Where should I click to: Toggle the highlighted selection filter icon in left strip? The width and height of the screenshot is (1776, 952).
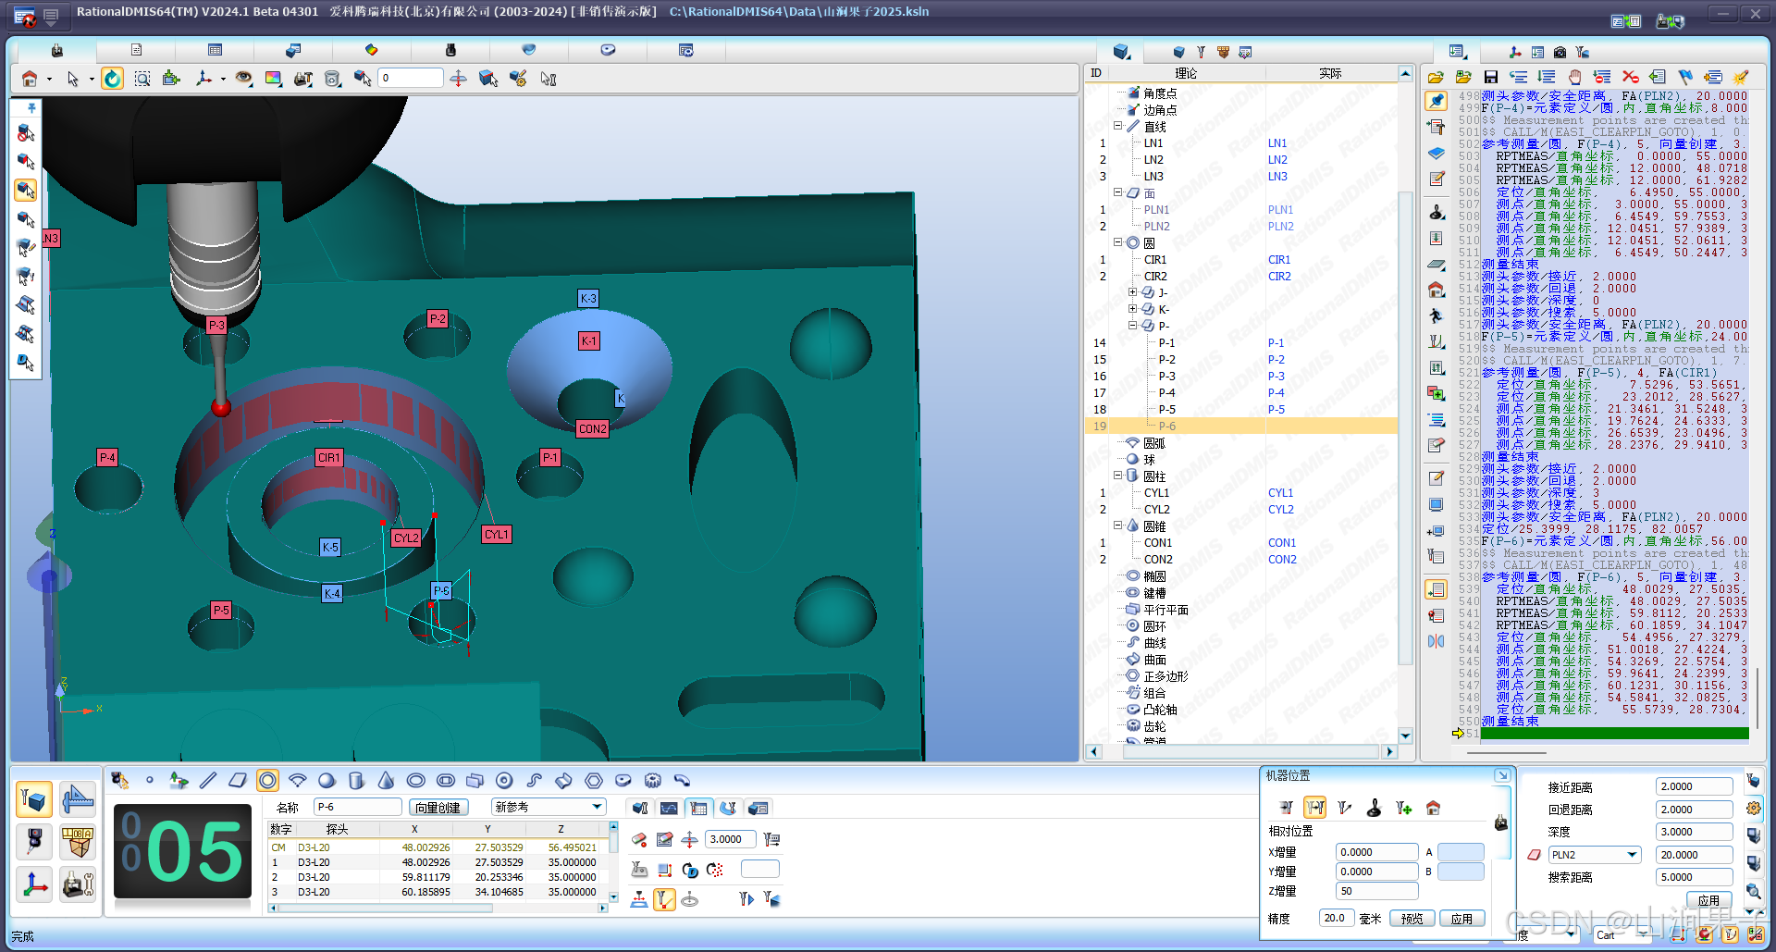tap(26, 190)
